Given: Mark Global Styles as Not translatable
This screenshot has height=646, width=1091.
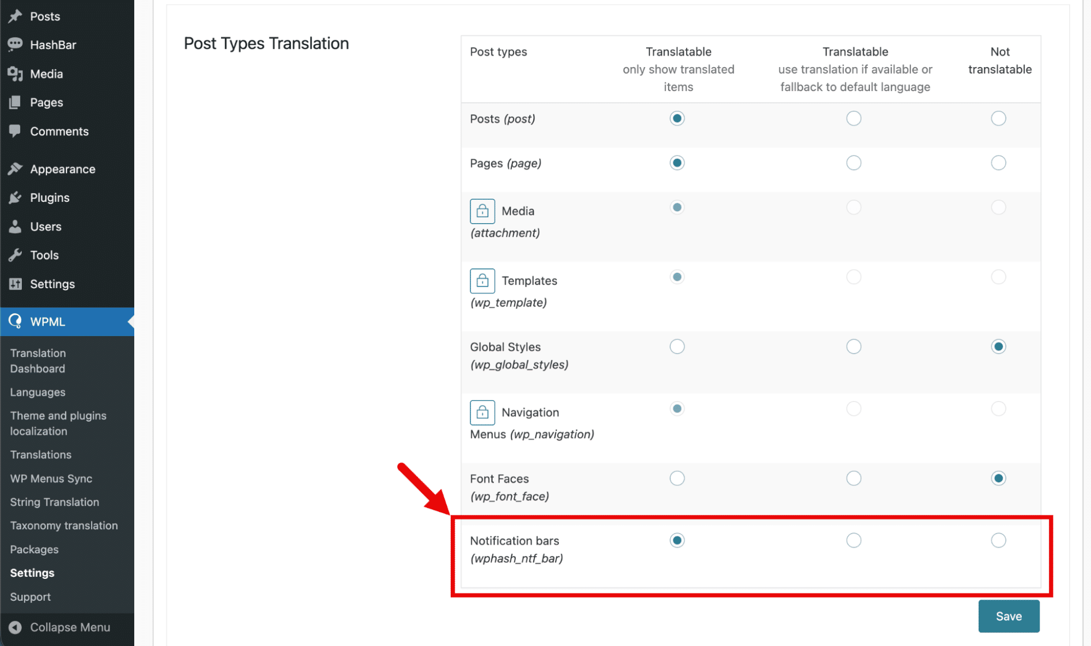Looking at the screenshot, I should tap(998, 346).
